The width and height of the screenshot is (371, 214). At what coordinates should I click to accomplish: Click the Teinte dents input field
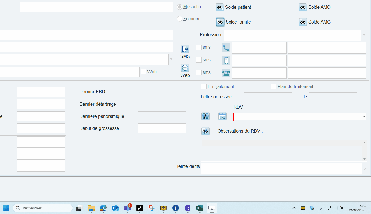[x=281, y=169]
